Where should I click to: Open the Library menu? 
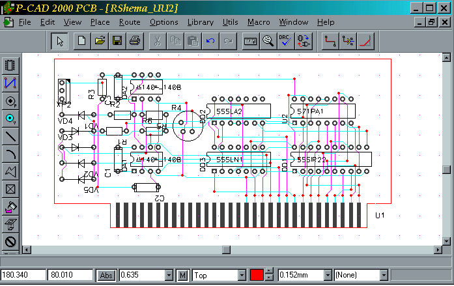(201, 22)
